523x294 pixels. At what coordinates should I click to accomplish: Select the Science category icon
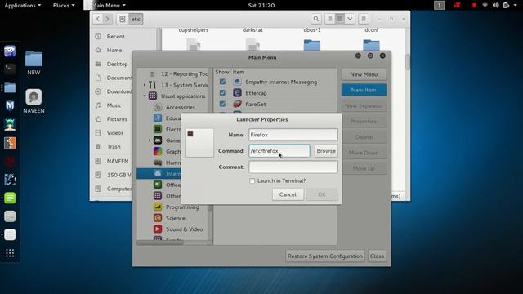pos(158,218)
